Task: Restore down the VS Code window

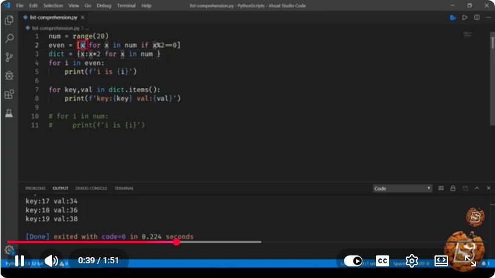Action: [x=469, y=5]
